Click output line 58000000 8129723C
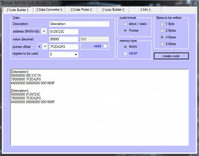The width and height of the screenshot is (199, 156). (x=26, y=94)
